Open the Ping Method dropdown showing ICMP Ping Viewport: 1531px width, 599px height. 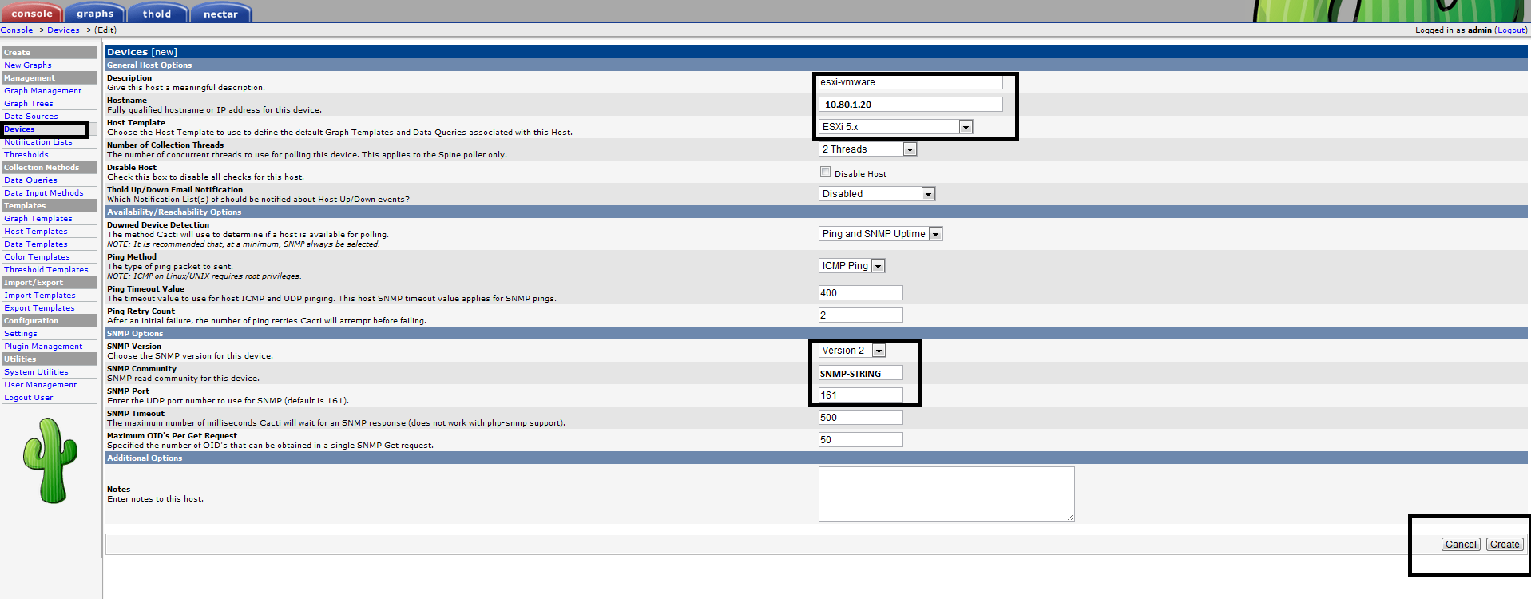click(x=852, y=266)
